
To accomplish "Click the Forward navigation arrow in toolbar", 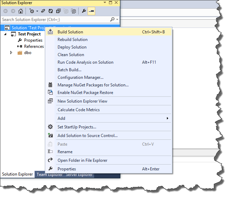I will tap(13, 11).
